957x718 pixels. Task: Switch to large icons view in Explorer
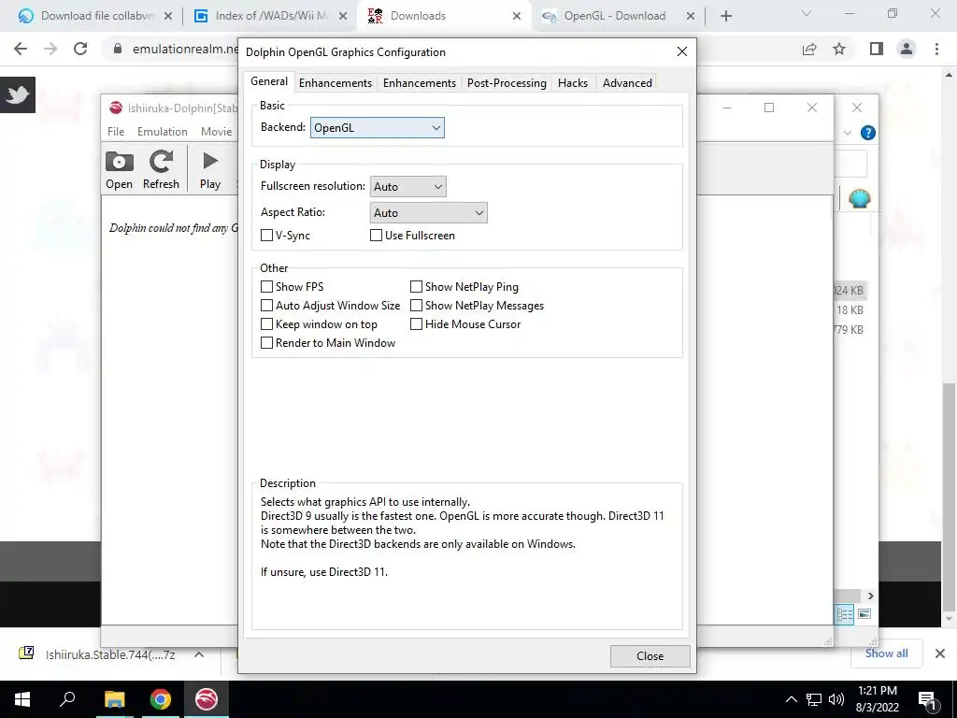click(864, 614)
